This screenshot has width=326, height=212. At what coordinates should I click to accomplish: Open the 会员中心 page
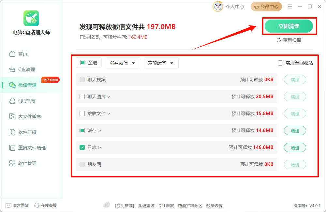(x=266, y=7)
